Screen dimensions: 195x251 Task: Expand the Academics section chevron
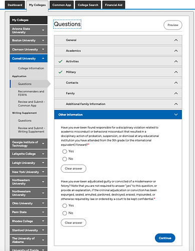[x=176, y=51]
